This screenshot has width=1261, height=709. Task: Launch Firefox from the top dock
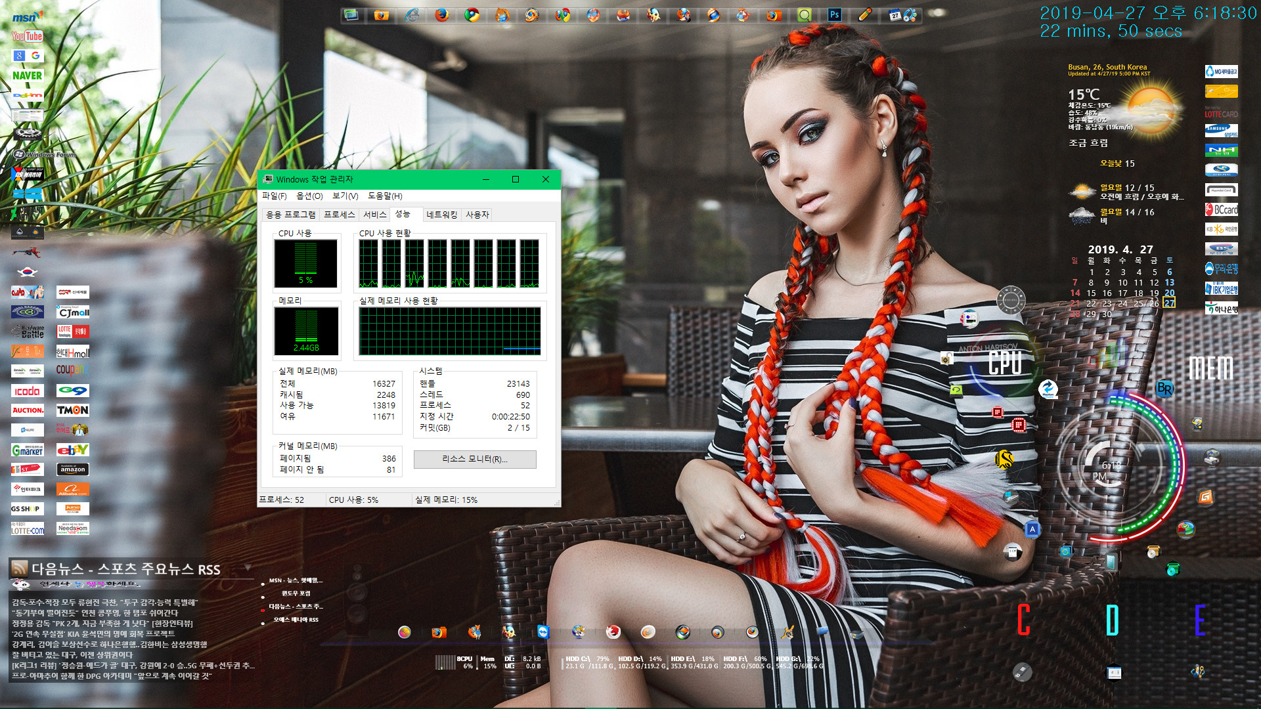click(442, 15)
